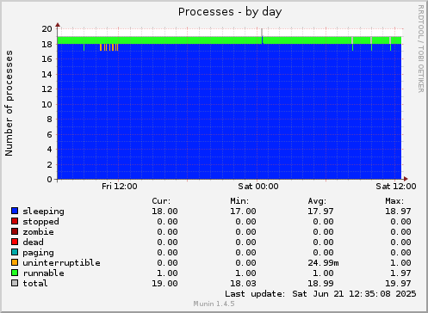Click the 'dead' legend label

tap(33, 242)
